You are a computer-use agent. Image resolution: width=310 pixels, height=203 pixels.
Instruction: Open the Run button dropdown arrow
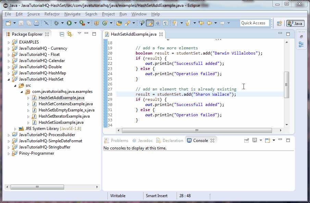(75, 23)
